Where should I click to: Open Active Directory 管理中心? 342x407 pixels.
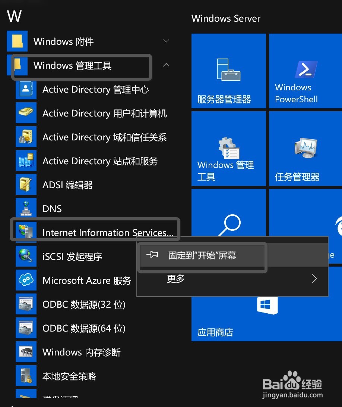pyautogui.click(x=95, y=89)
